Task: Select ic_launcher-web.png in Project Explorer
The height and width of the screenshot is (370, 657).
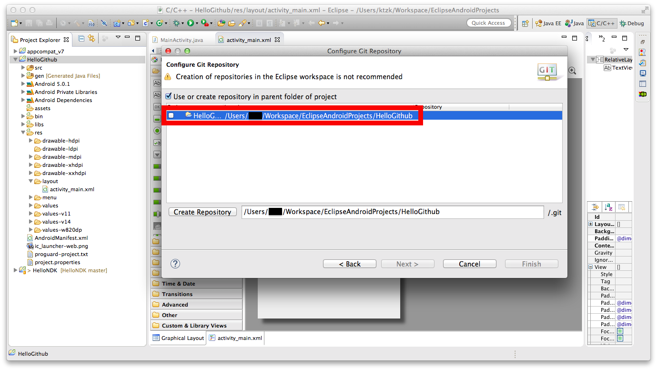Action: point(57,246)
